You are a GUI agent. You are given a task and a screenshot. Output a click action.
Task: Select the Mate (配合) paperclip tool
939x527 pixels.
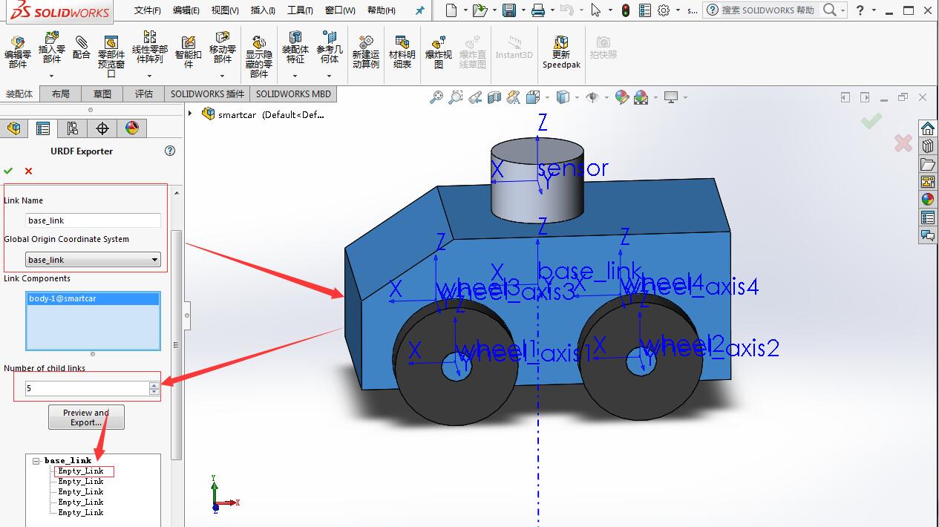(x=82, y=48)
